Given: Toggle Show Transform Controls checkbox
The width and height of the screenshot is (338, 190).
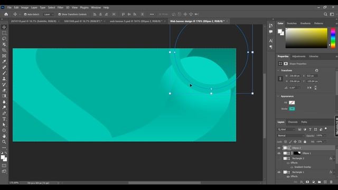Looking at the screenshot, I should pos(60,14).
